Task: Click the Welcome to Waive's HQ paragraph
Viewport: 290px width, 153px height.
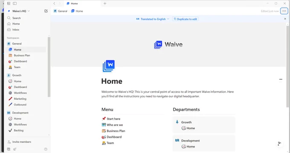Action: (x=168, y=94)
